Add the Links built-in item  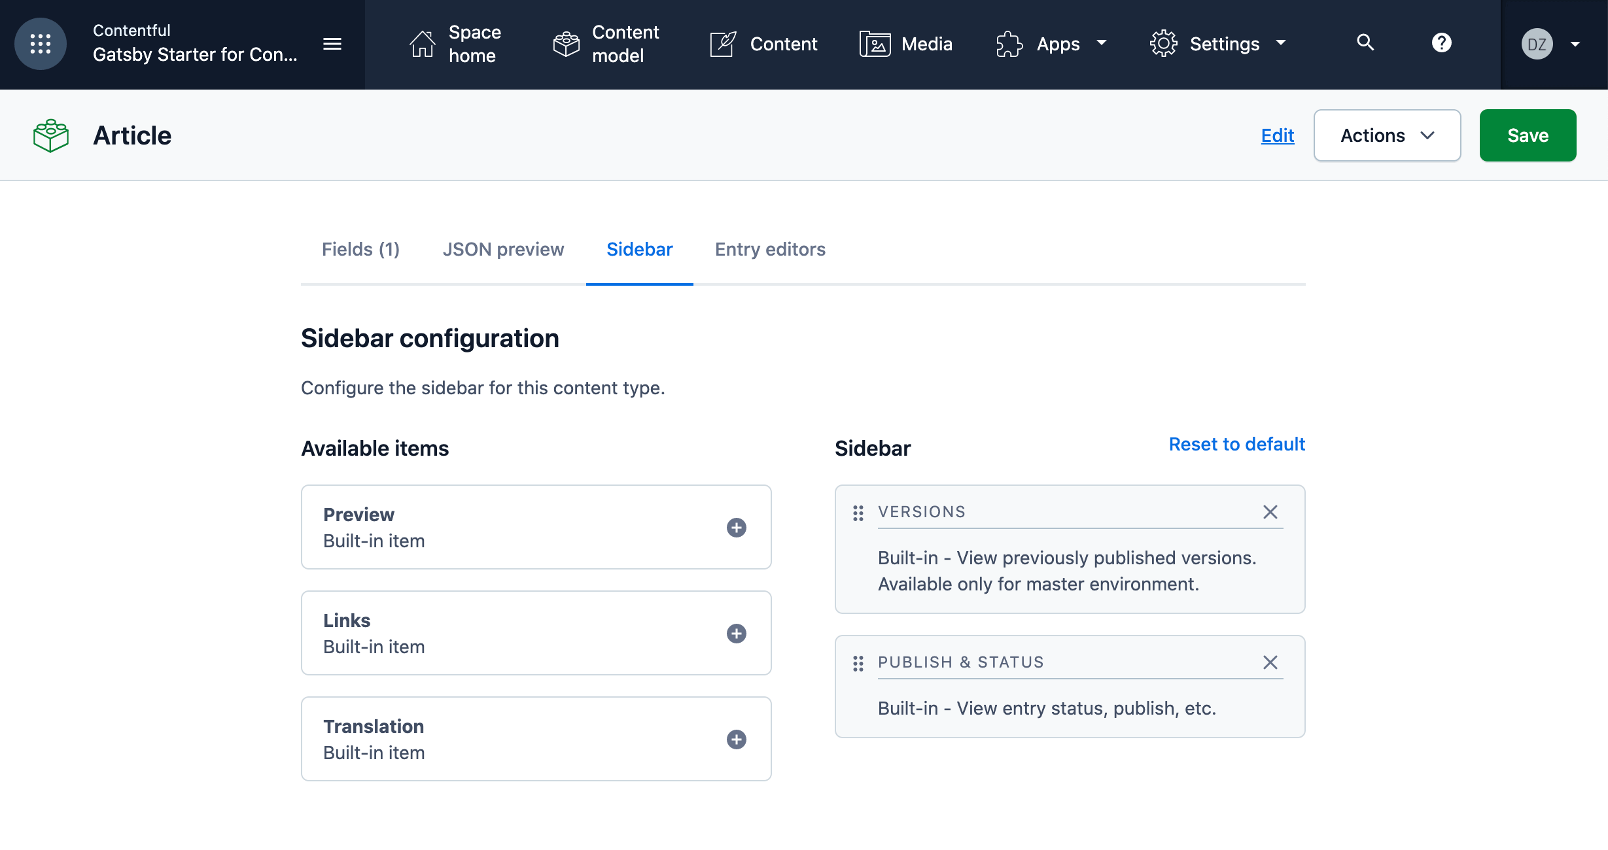[x=737, y=633]
